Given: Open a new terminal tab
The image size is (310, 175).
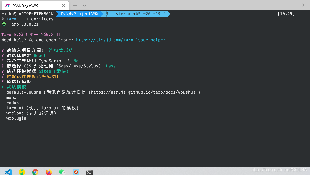Looking at the screenshot, I should 75,6.
